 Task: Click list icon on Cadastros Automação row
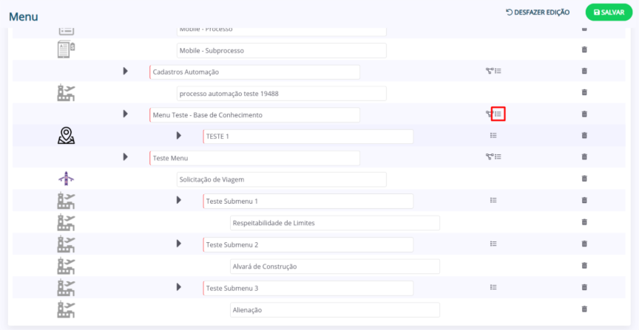pos(498,71)
